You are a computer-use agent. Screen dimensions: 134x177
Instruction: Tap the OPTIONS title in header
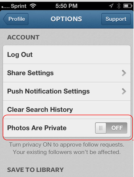tap(66, 19)
